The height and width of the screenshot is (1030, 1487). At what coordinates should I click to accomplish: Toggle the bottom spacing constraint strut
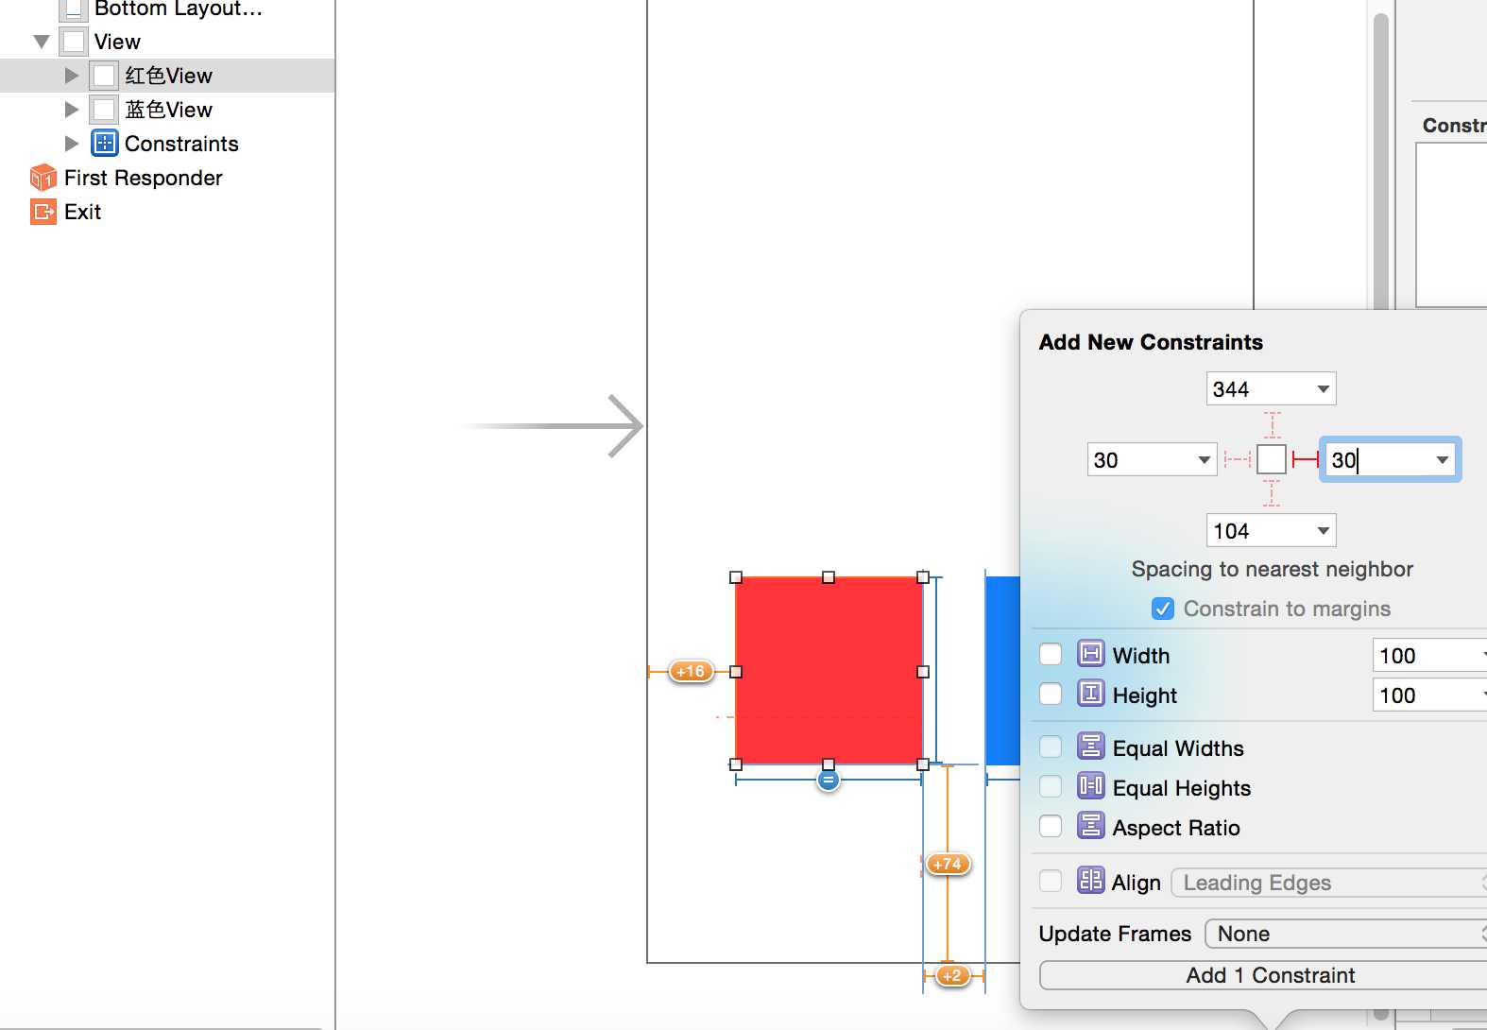coord(1272,493)
